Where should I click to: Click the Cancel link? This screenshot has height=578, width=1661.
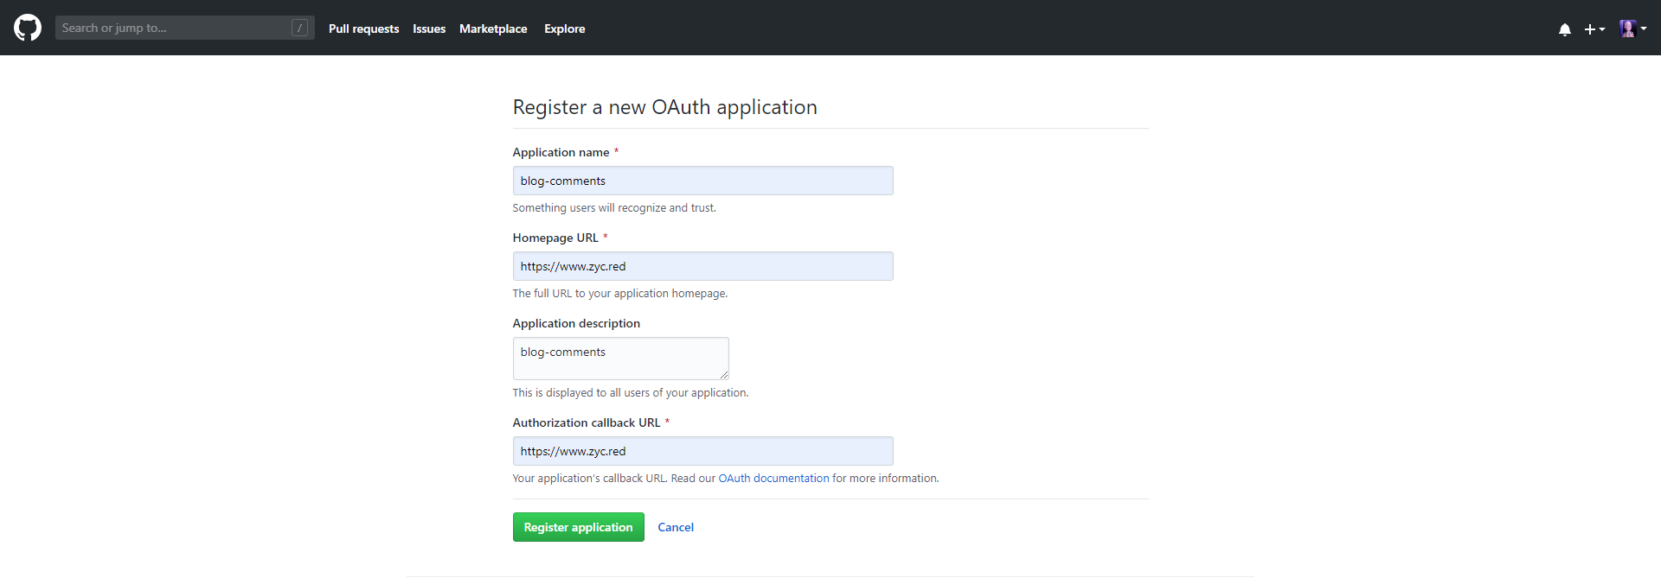[x=675, y=527]
